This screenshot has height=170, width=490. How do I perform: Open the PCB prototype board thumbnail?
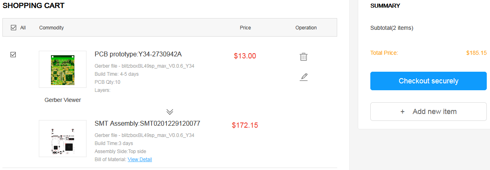point(63,69)
